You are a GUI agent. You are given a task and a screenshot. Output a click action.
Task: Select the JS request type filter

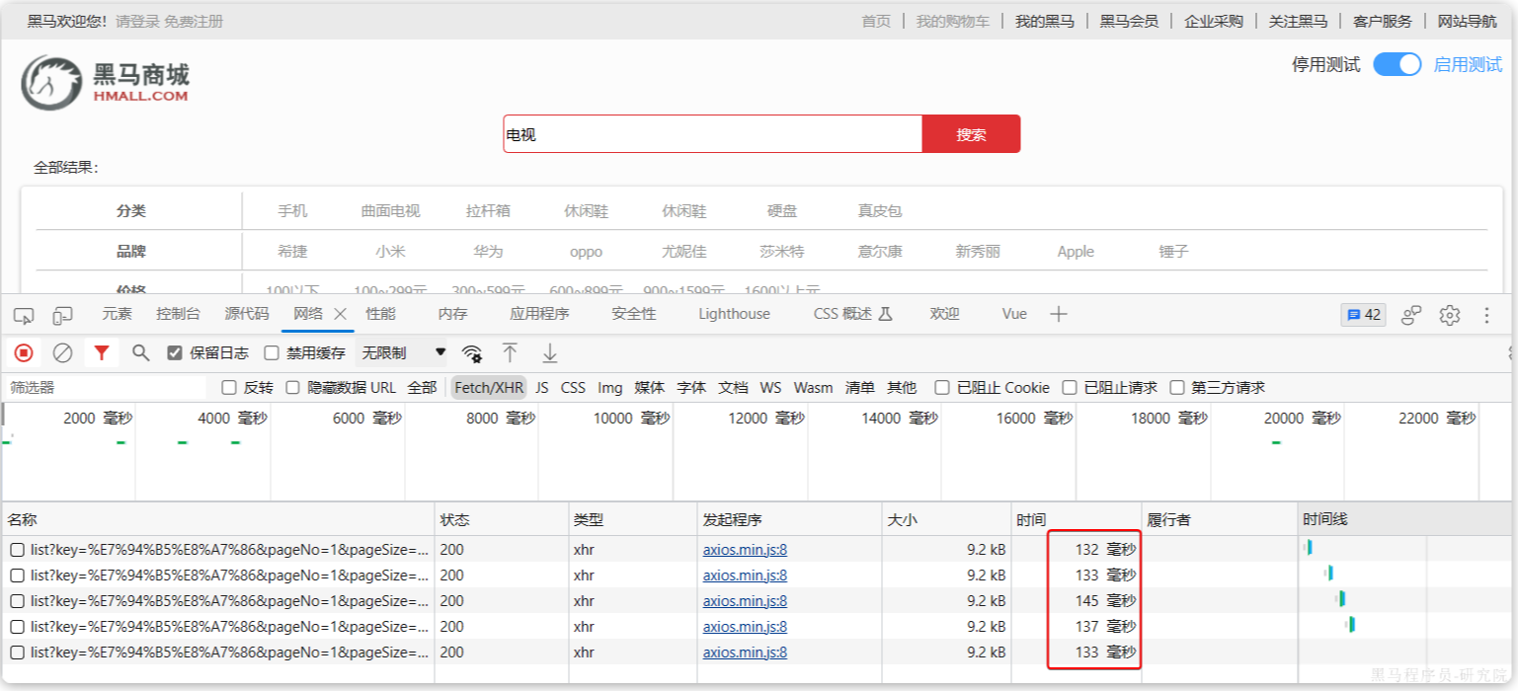pos(542,388)
